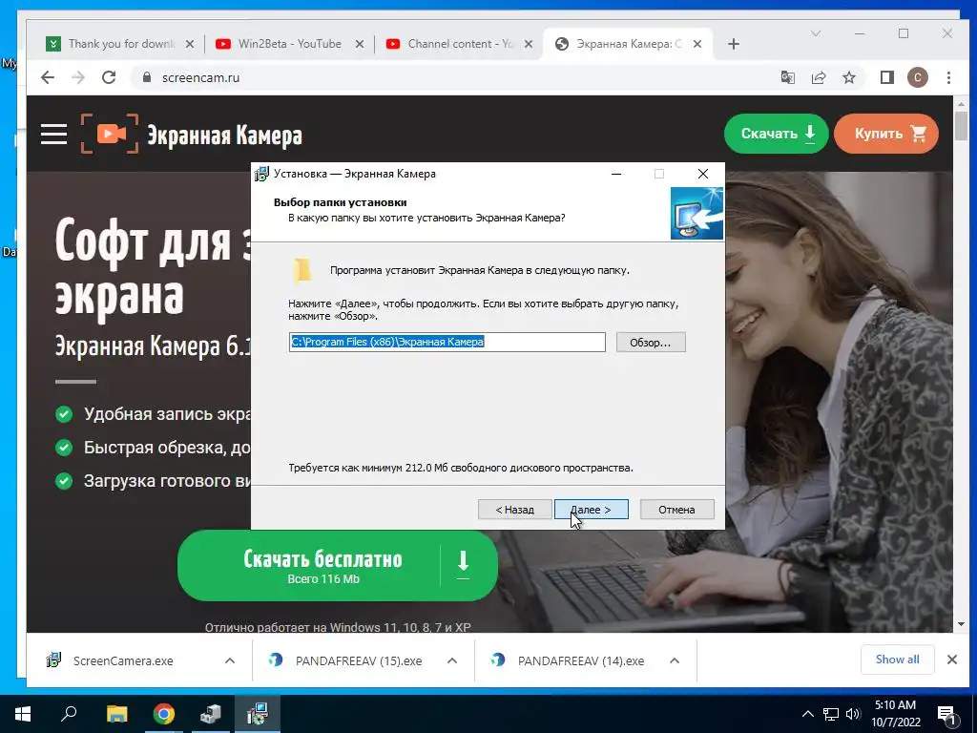
Task: Click the Далее > button in installer
Action: [x=591, y=510]
